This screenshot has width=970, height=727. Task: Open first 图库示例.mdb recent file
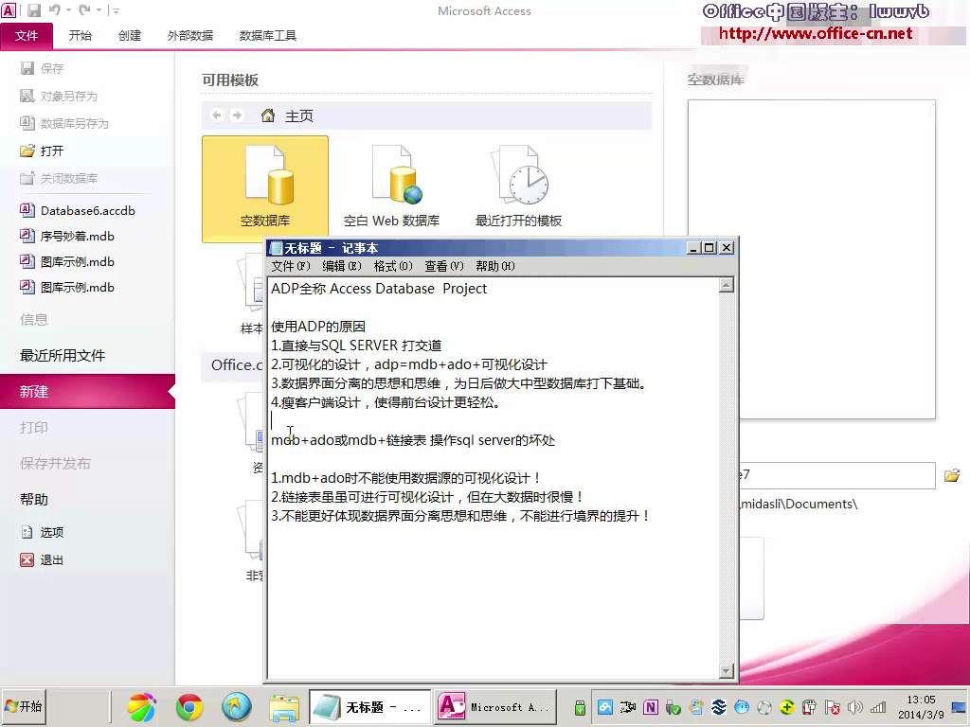67,261
